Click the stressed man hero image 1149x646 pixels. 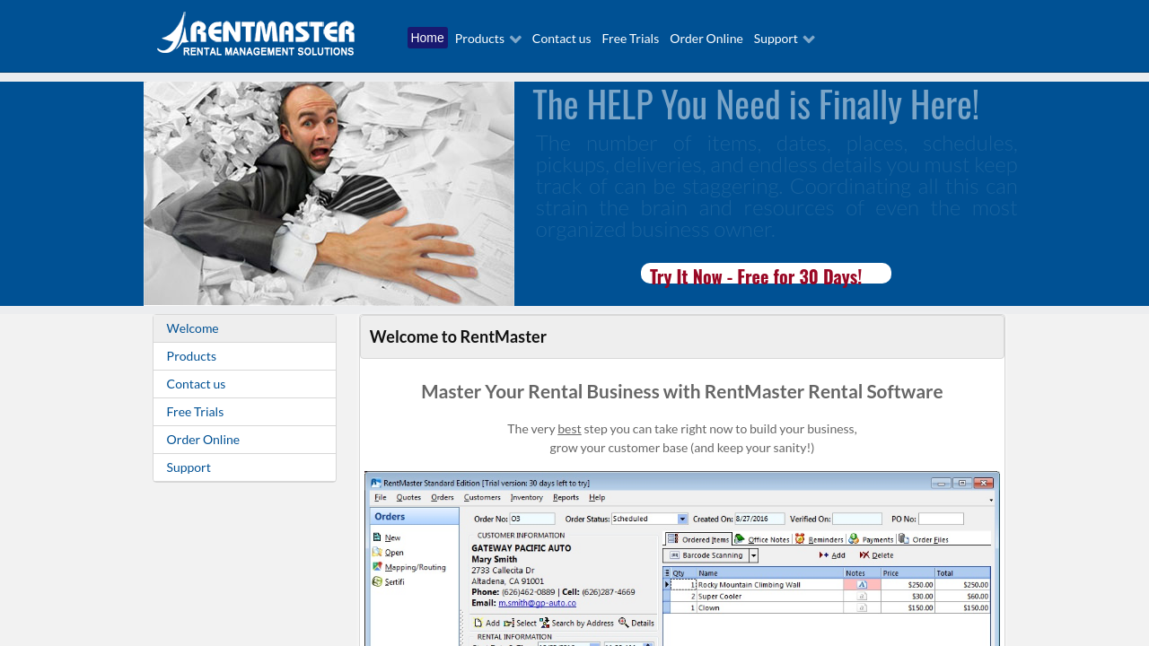[x=329, y=194]
